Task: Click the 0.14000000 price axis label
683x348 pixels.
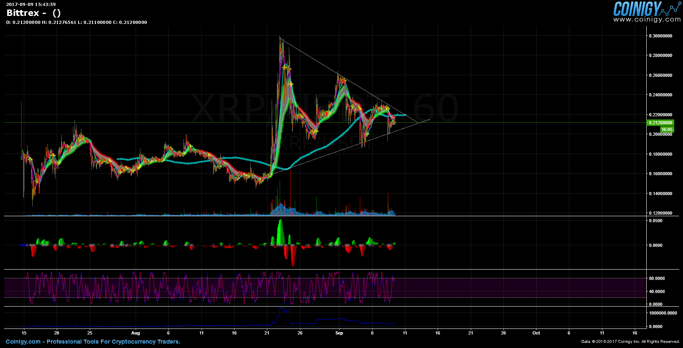Action: 661,194
